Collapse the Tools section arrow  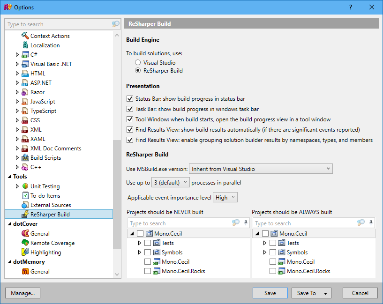click(10, 177)
